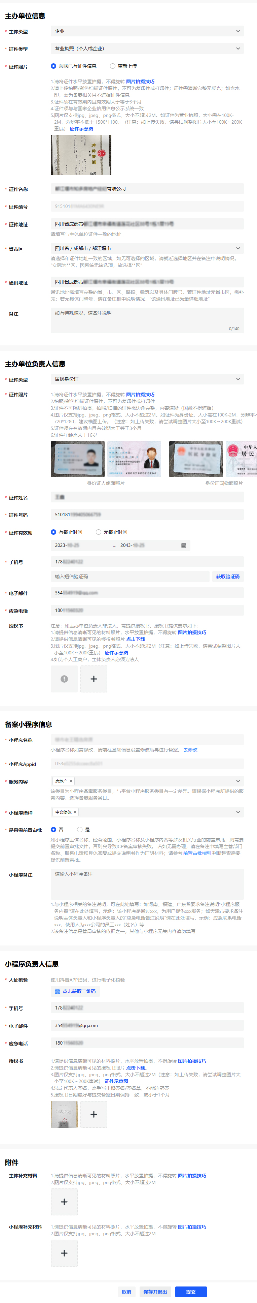Click the 证件号码 input field
This screenshot has height=1303, width=257.
click(x=147, y=515)
